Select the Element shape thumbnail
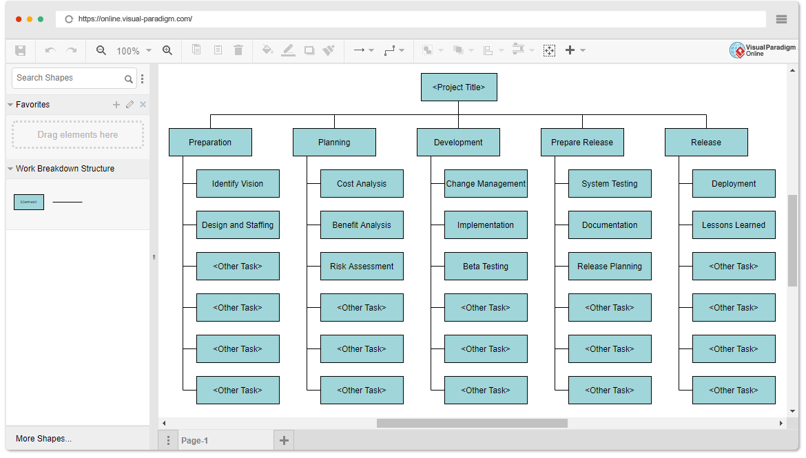The height and width of the screenshot is (458, 806). pos(29,202)
